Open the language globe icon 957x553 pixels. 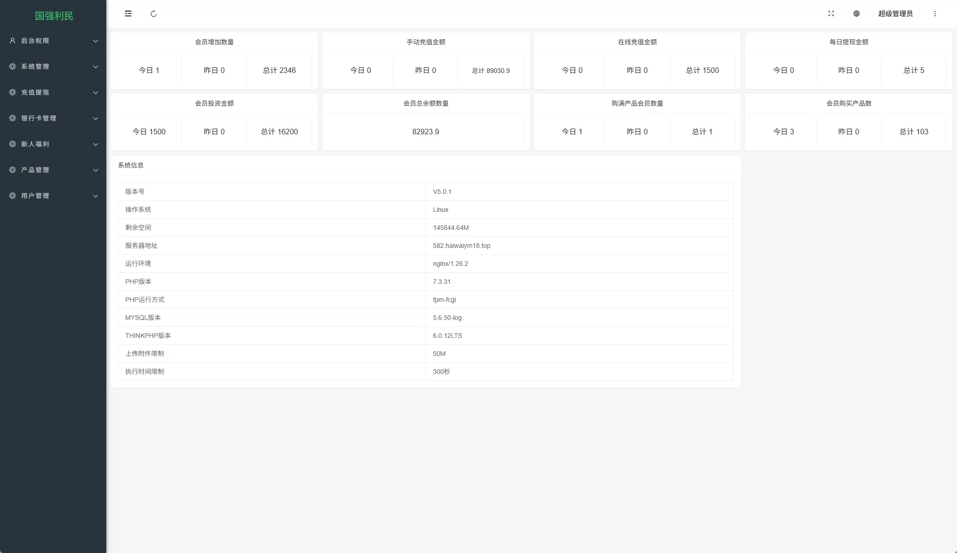click(x=856, y=13)
